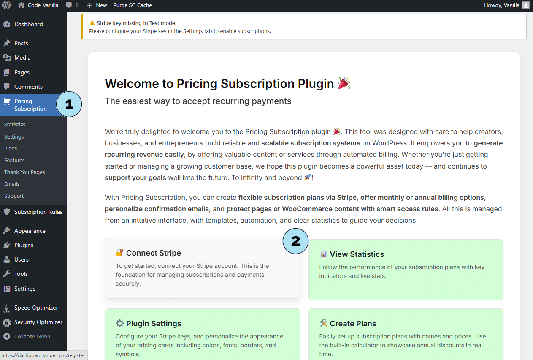Click the Plugins plug icon
Image resolution: width=533 pixels, height=360 pixels.
(x=7, y=245)
